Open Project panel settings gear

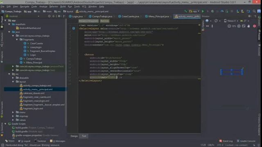coord(59,16)
